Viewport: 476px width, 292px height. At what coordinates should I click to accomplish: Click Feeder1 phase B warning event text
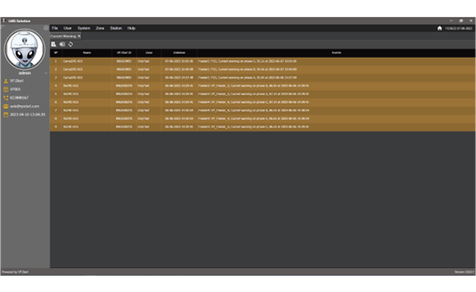[x=247, y=70]
